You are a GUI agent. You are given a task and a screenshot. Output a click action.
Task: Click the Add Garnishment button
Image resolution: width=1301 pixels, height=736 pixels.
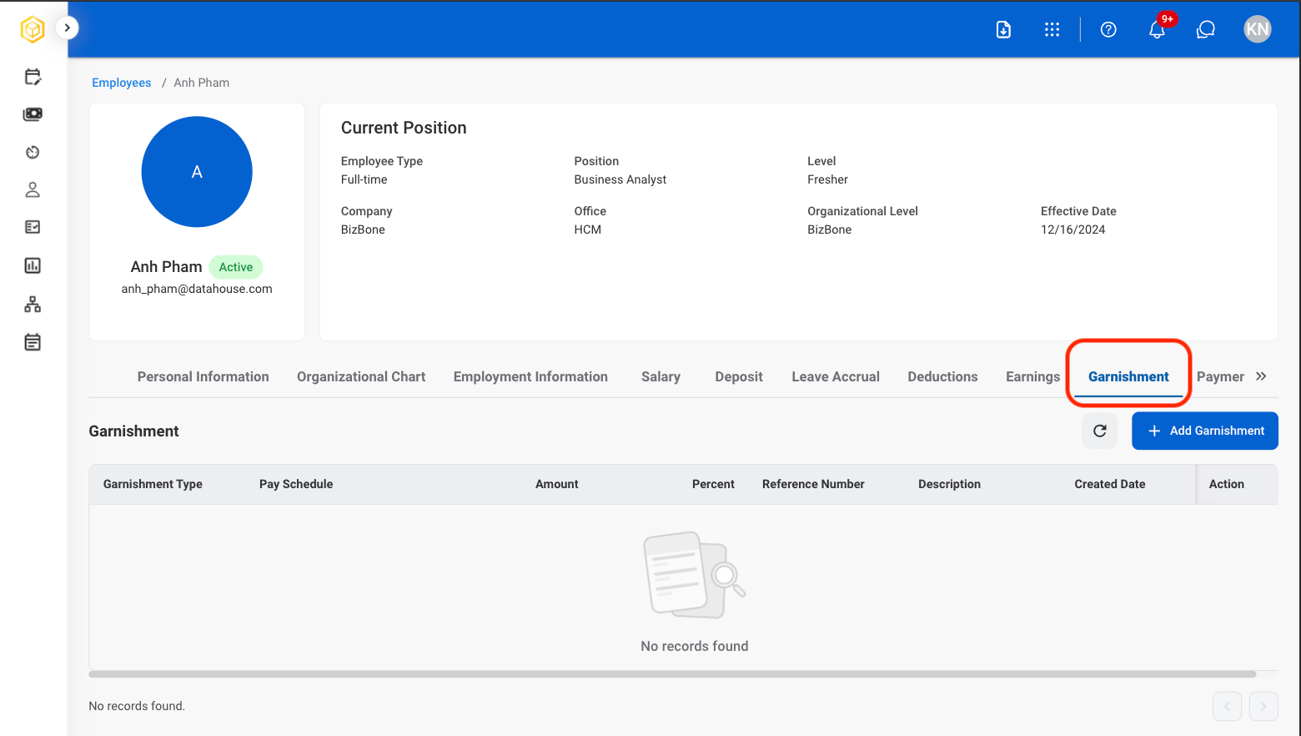point(1205,431)
